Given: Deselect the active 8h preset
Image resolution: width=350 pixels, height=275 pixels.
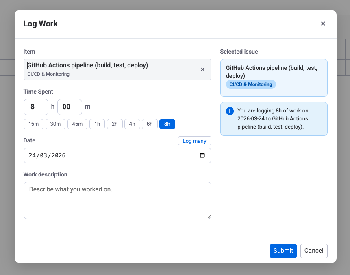Looking at the screenshot, I should (x=167, y=124).
